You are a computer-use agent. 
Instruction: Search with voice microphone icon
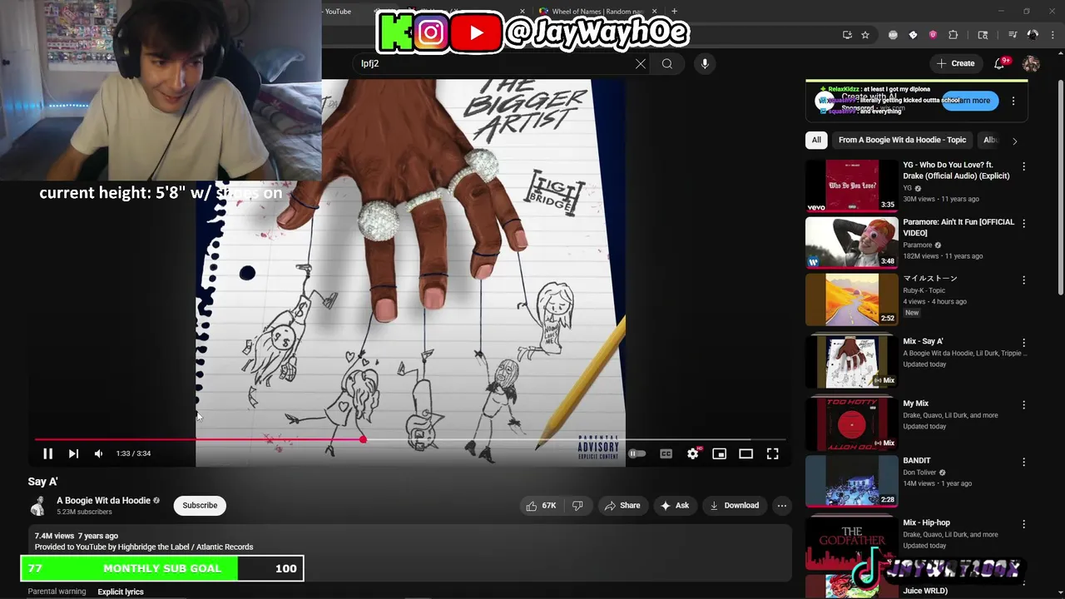(705, 63)
